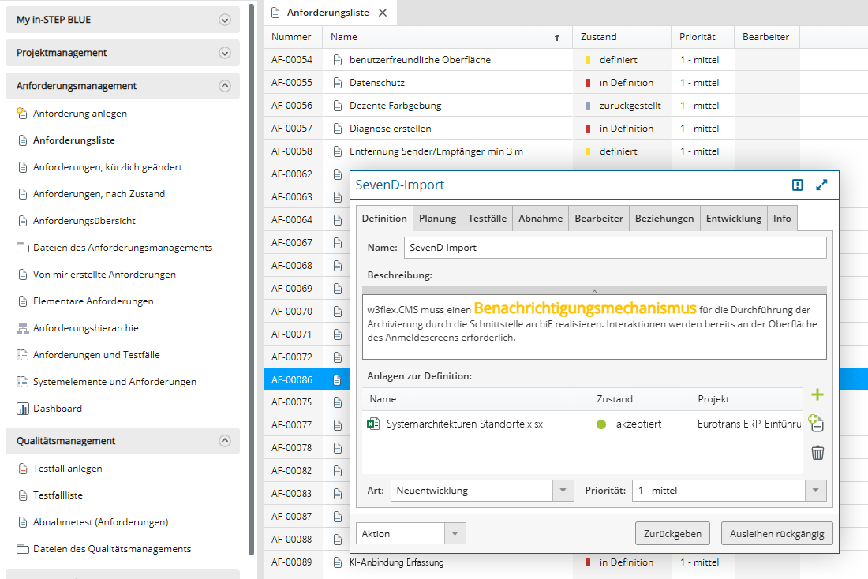The width and height of the screenshot is (868, 579).
Task: Expand the My in-STEP BLUE section
Action: [225, 20]
